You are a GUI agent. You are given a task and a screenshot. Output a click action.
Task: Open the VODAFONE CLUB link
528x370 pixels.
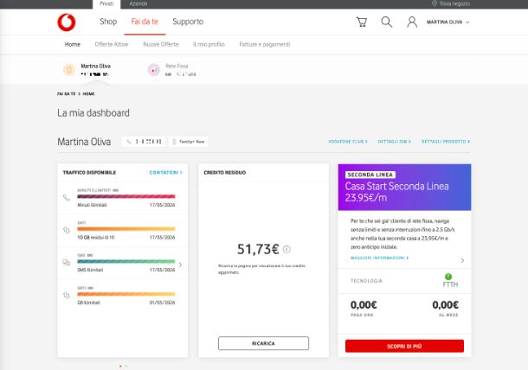[347, 142]
